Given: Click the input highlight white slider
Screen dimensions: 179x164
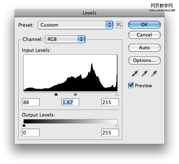Looking at the screenshot, I should [117, 94].
